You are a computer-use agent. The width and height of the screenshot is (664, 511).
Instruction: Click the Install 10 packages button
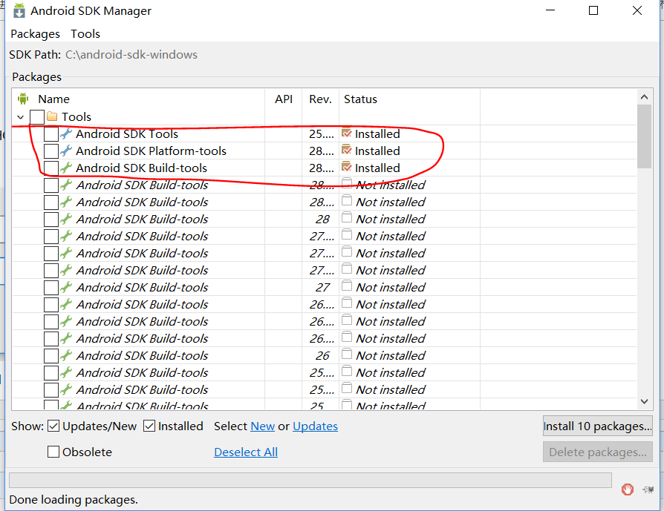tap(597, 426)
